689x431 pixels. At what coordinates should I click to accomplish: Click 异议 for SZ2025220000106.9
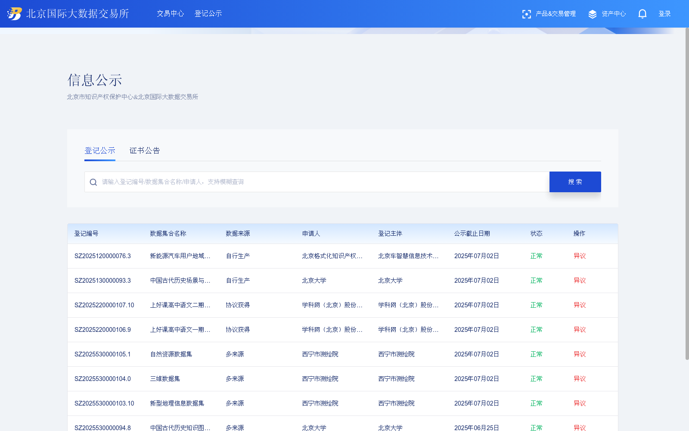pyautogui.click(x=580, y=330)
